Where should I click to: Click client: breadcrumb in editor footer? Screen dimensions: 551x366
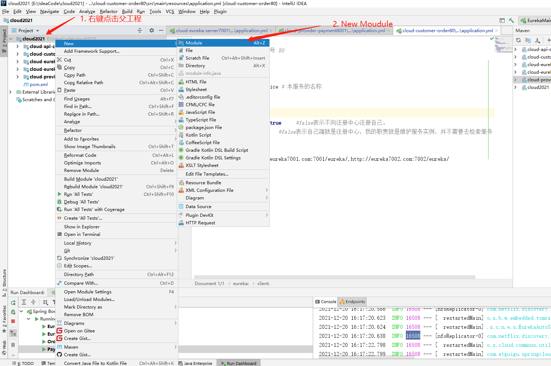pyautogui.click(x=263, y=283)
